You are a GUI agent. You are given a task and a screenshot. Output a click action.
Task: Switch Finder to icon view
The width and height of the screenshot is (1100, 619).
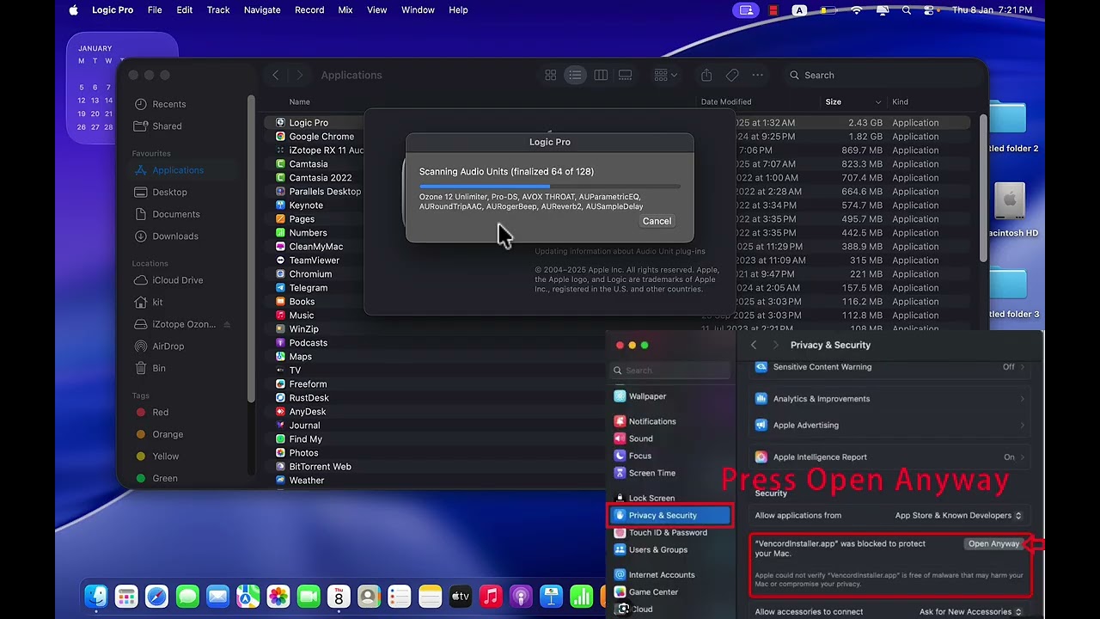(551, 76)
